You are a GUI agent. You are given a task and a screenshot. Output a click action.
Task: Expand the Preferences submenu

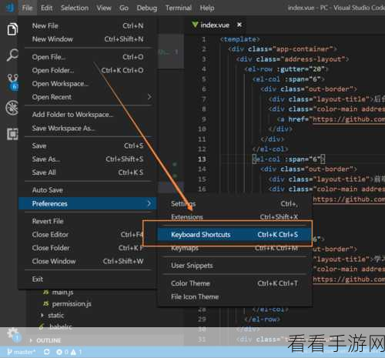pos(88,204)
